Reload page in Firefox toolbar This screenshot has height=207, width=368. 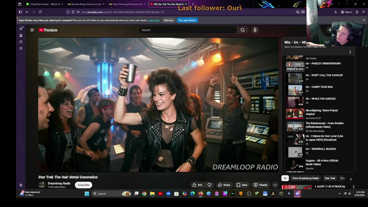[40, 12]
